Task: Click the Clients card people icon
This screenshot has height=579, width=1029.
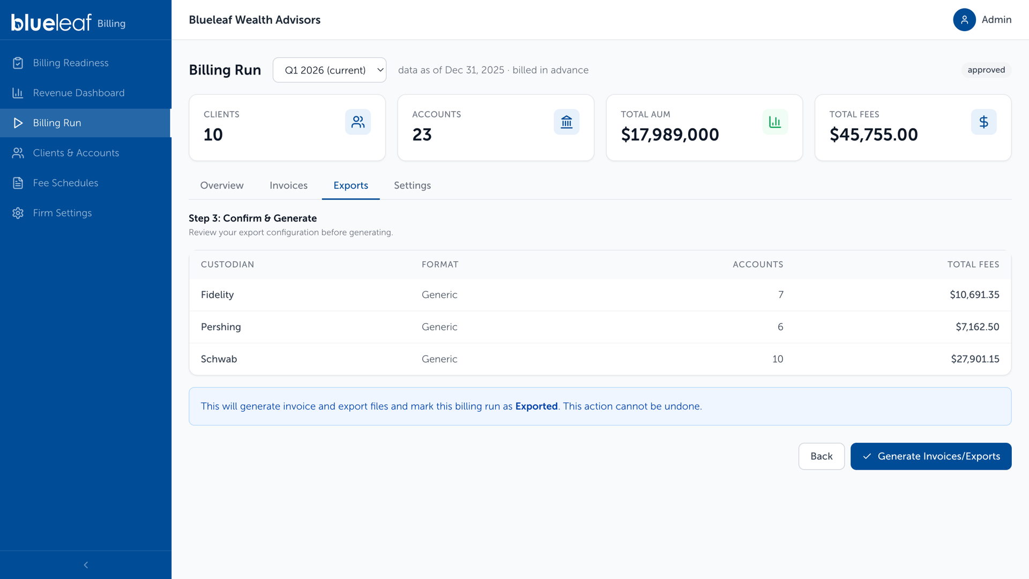Action: 358,122
